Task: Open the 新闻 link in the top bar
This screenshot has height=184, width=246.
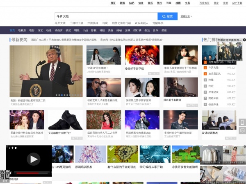Action: pyautogui.click(x=122, y=3)
